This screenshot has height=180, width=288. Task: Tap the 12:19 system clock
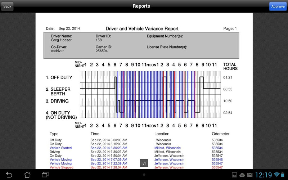pyautogui.click(x=264, y=175)
